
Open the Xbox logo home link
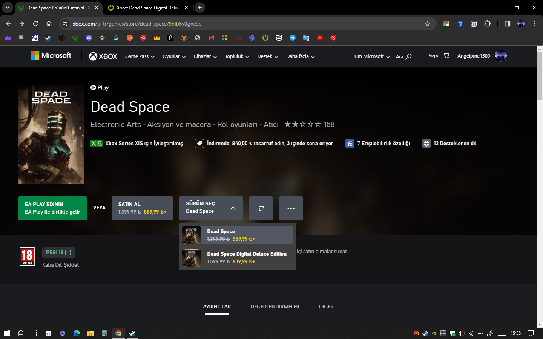pos(103,56)
